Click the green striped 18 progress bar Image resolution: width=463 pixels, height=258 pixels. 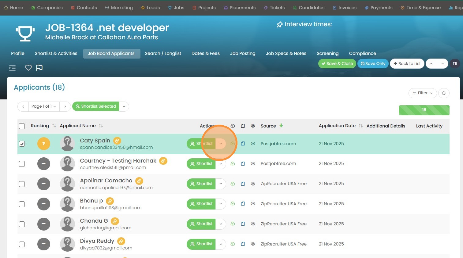coord(424,110)
